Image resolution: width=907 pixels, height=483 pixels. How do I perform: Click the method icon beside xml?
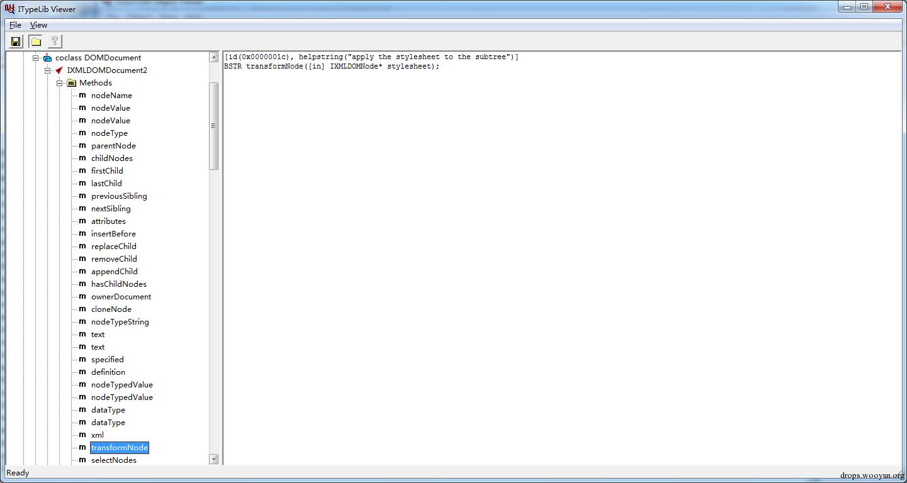click(82, 435)
